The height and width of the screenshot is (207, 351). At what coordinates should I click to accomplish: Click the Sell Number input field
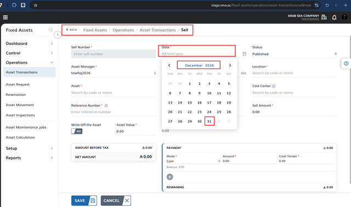[x=114, y=54]
